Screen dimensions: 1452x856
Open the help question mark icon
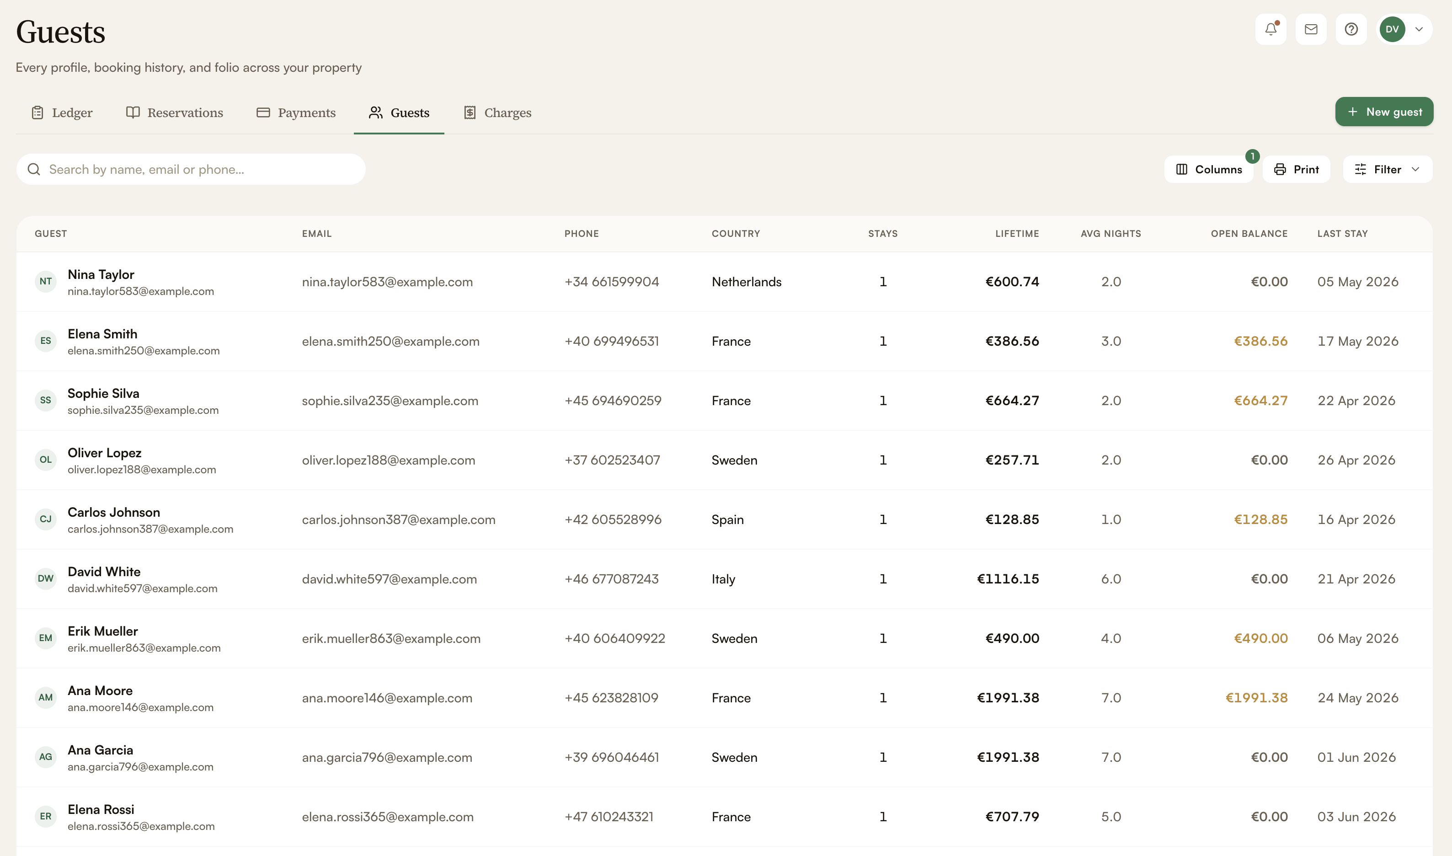coord(1351,29)
